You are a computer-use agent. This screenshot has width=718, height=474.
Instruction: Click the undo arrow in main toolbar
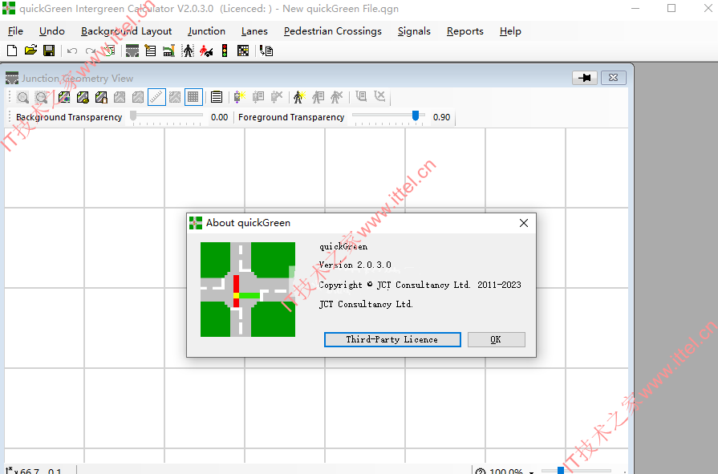tap(72, 51)
